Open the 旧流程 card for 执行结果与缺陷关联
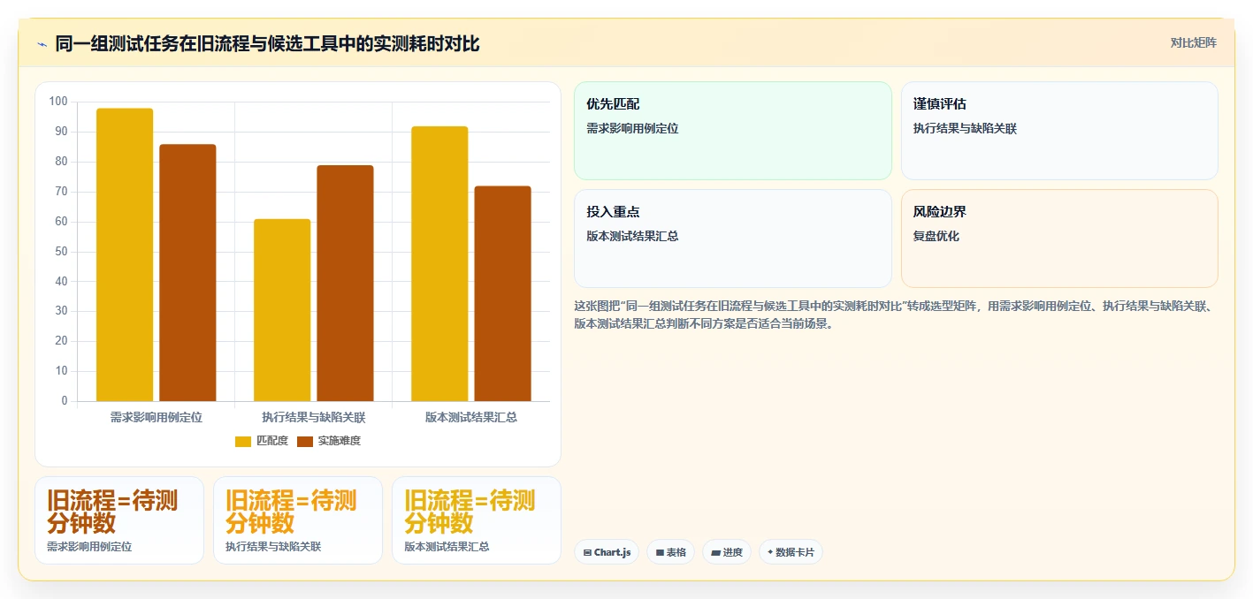Screen dimensions: 1253x599 click(298, 520)
